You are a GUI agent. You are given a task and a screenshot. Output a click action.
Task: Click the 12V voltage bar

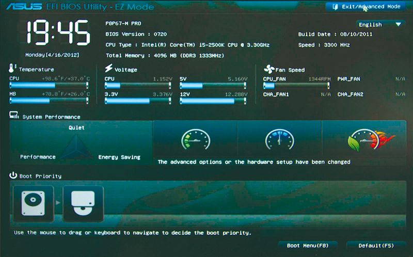pos(213,101)
